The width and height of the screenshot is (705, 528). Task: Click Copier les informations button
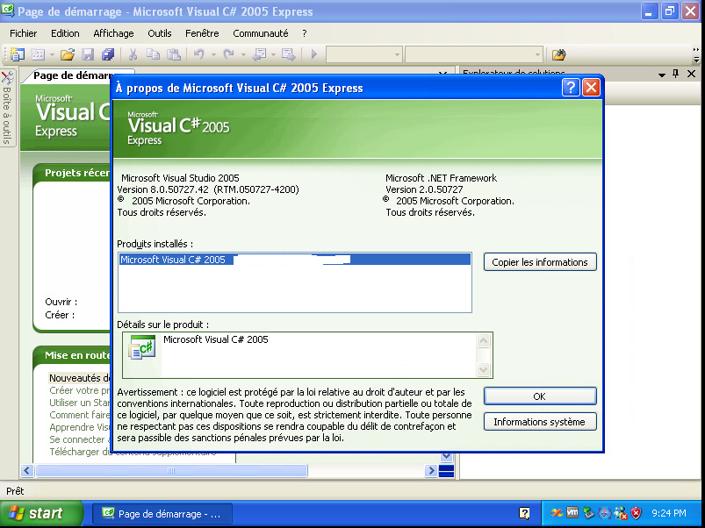point(540,262)
